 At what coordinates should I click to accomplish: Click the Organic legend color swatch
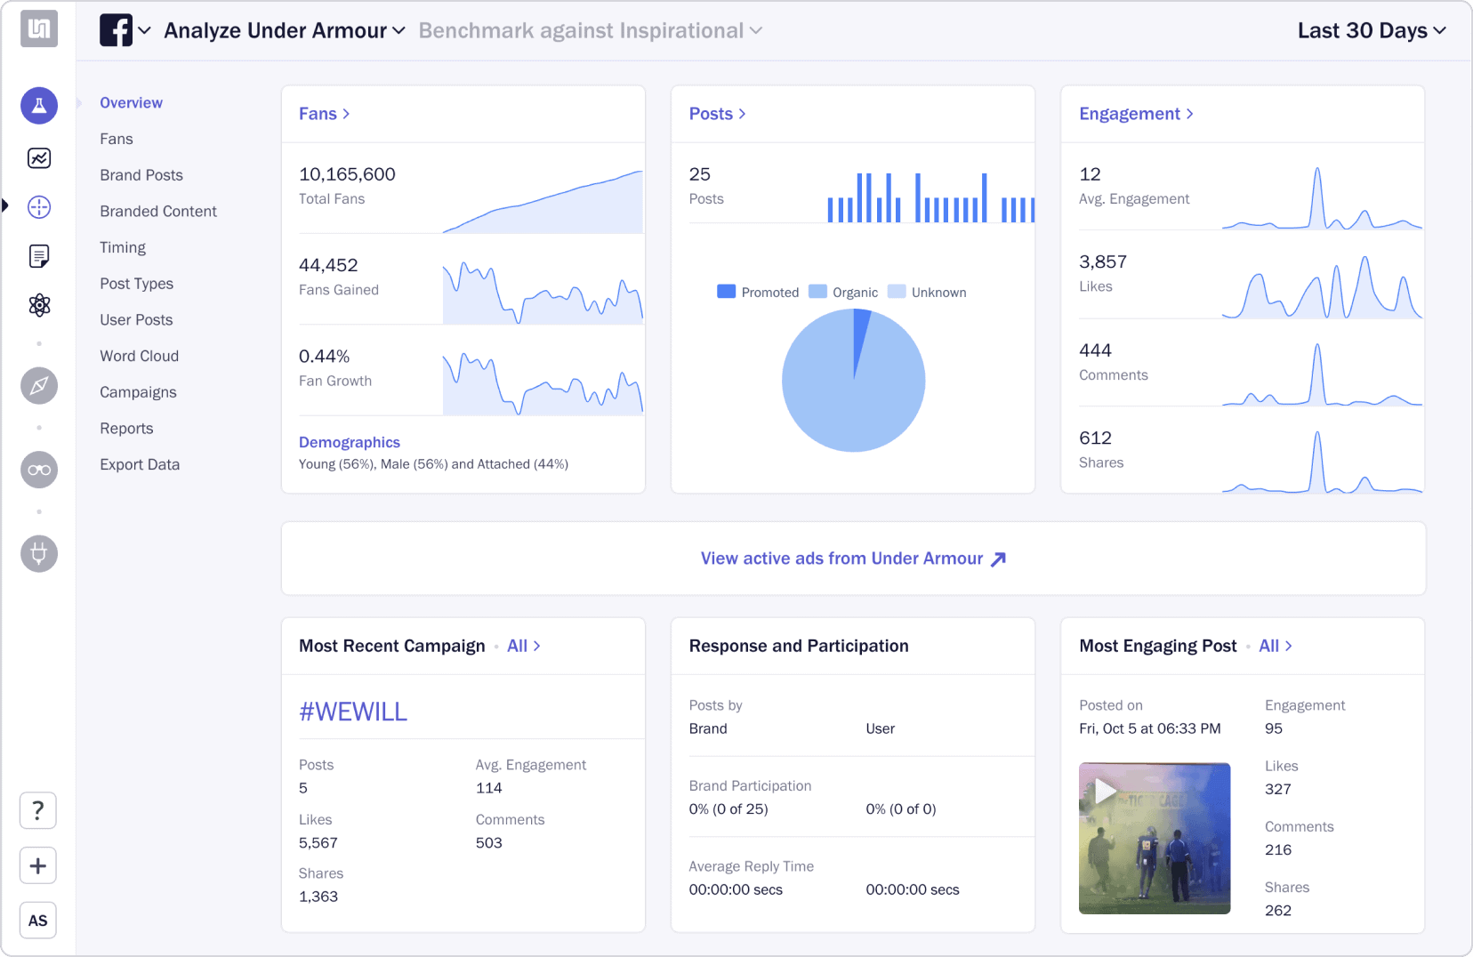click(x=817, y=292)
